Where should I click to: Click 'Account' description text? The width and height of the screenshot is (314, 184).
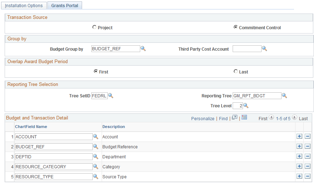click(x=110, y=137)
